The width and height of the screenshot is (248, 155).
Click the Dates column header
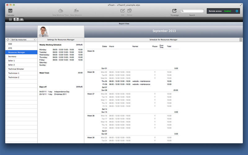(104, 46)
